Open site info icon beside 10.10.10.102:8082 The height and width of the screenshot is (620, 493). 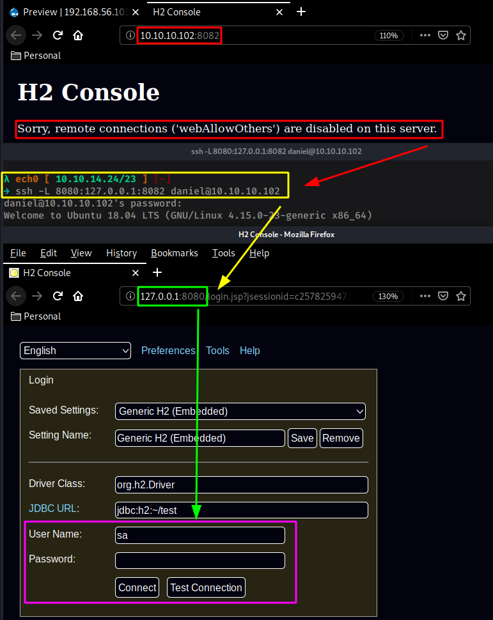click(x=130, y=35)
